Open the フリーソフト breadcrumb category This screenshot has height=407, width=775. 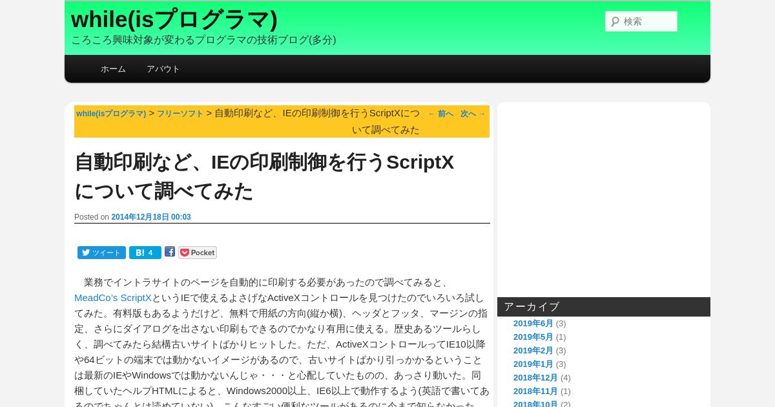pyautogui.click(x=180, y=114)
